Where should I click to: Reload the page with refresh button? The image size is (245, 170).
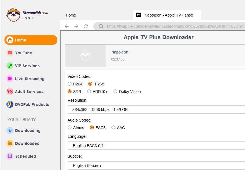86,26
